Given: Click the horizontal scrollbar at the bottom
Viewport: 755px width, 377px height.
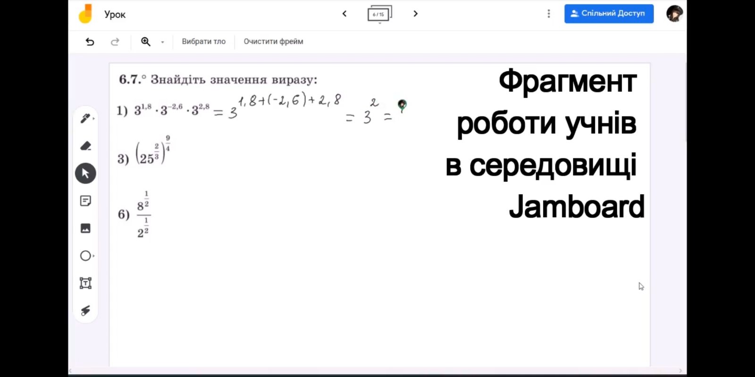Looking at the screenshot, I should [376, 371].
